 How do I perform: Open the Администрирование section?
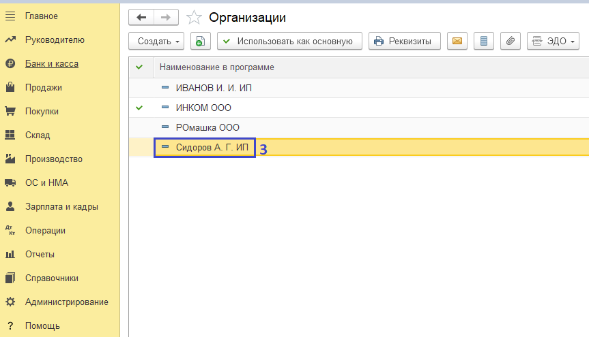pos(66,302)
